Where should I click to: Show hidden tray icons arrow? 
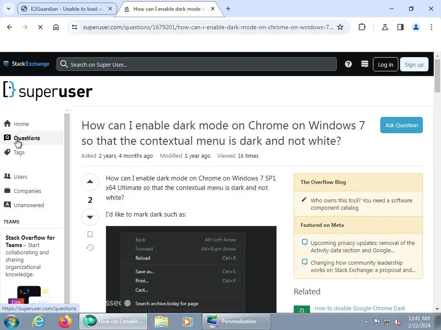[x=366, y=322]
